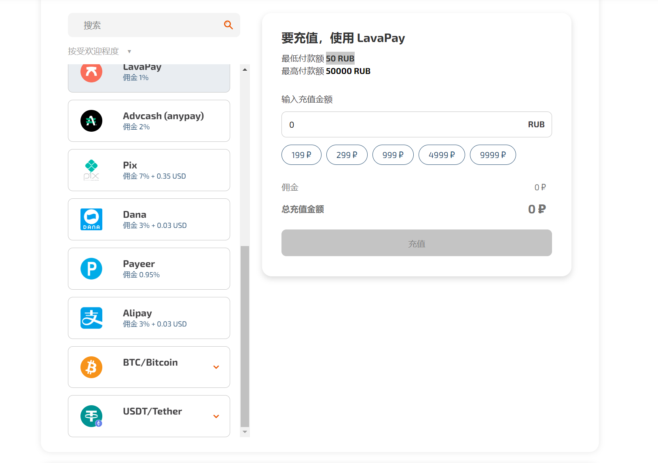658x463 pixels.
Task: Click the 'BTC/Bitcoin' label
Action: (x=150, y=362)
